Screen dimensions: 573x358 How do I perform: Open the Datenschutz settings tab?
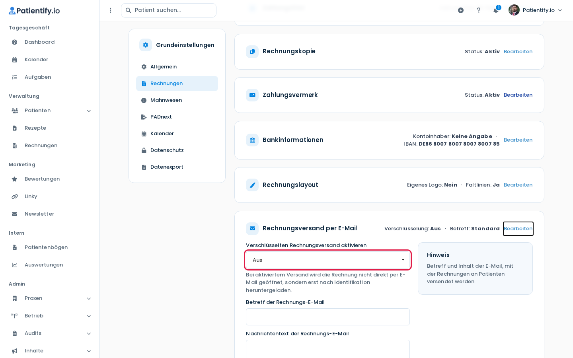click(177, 150)
